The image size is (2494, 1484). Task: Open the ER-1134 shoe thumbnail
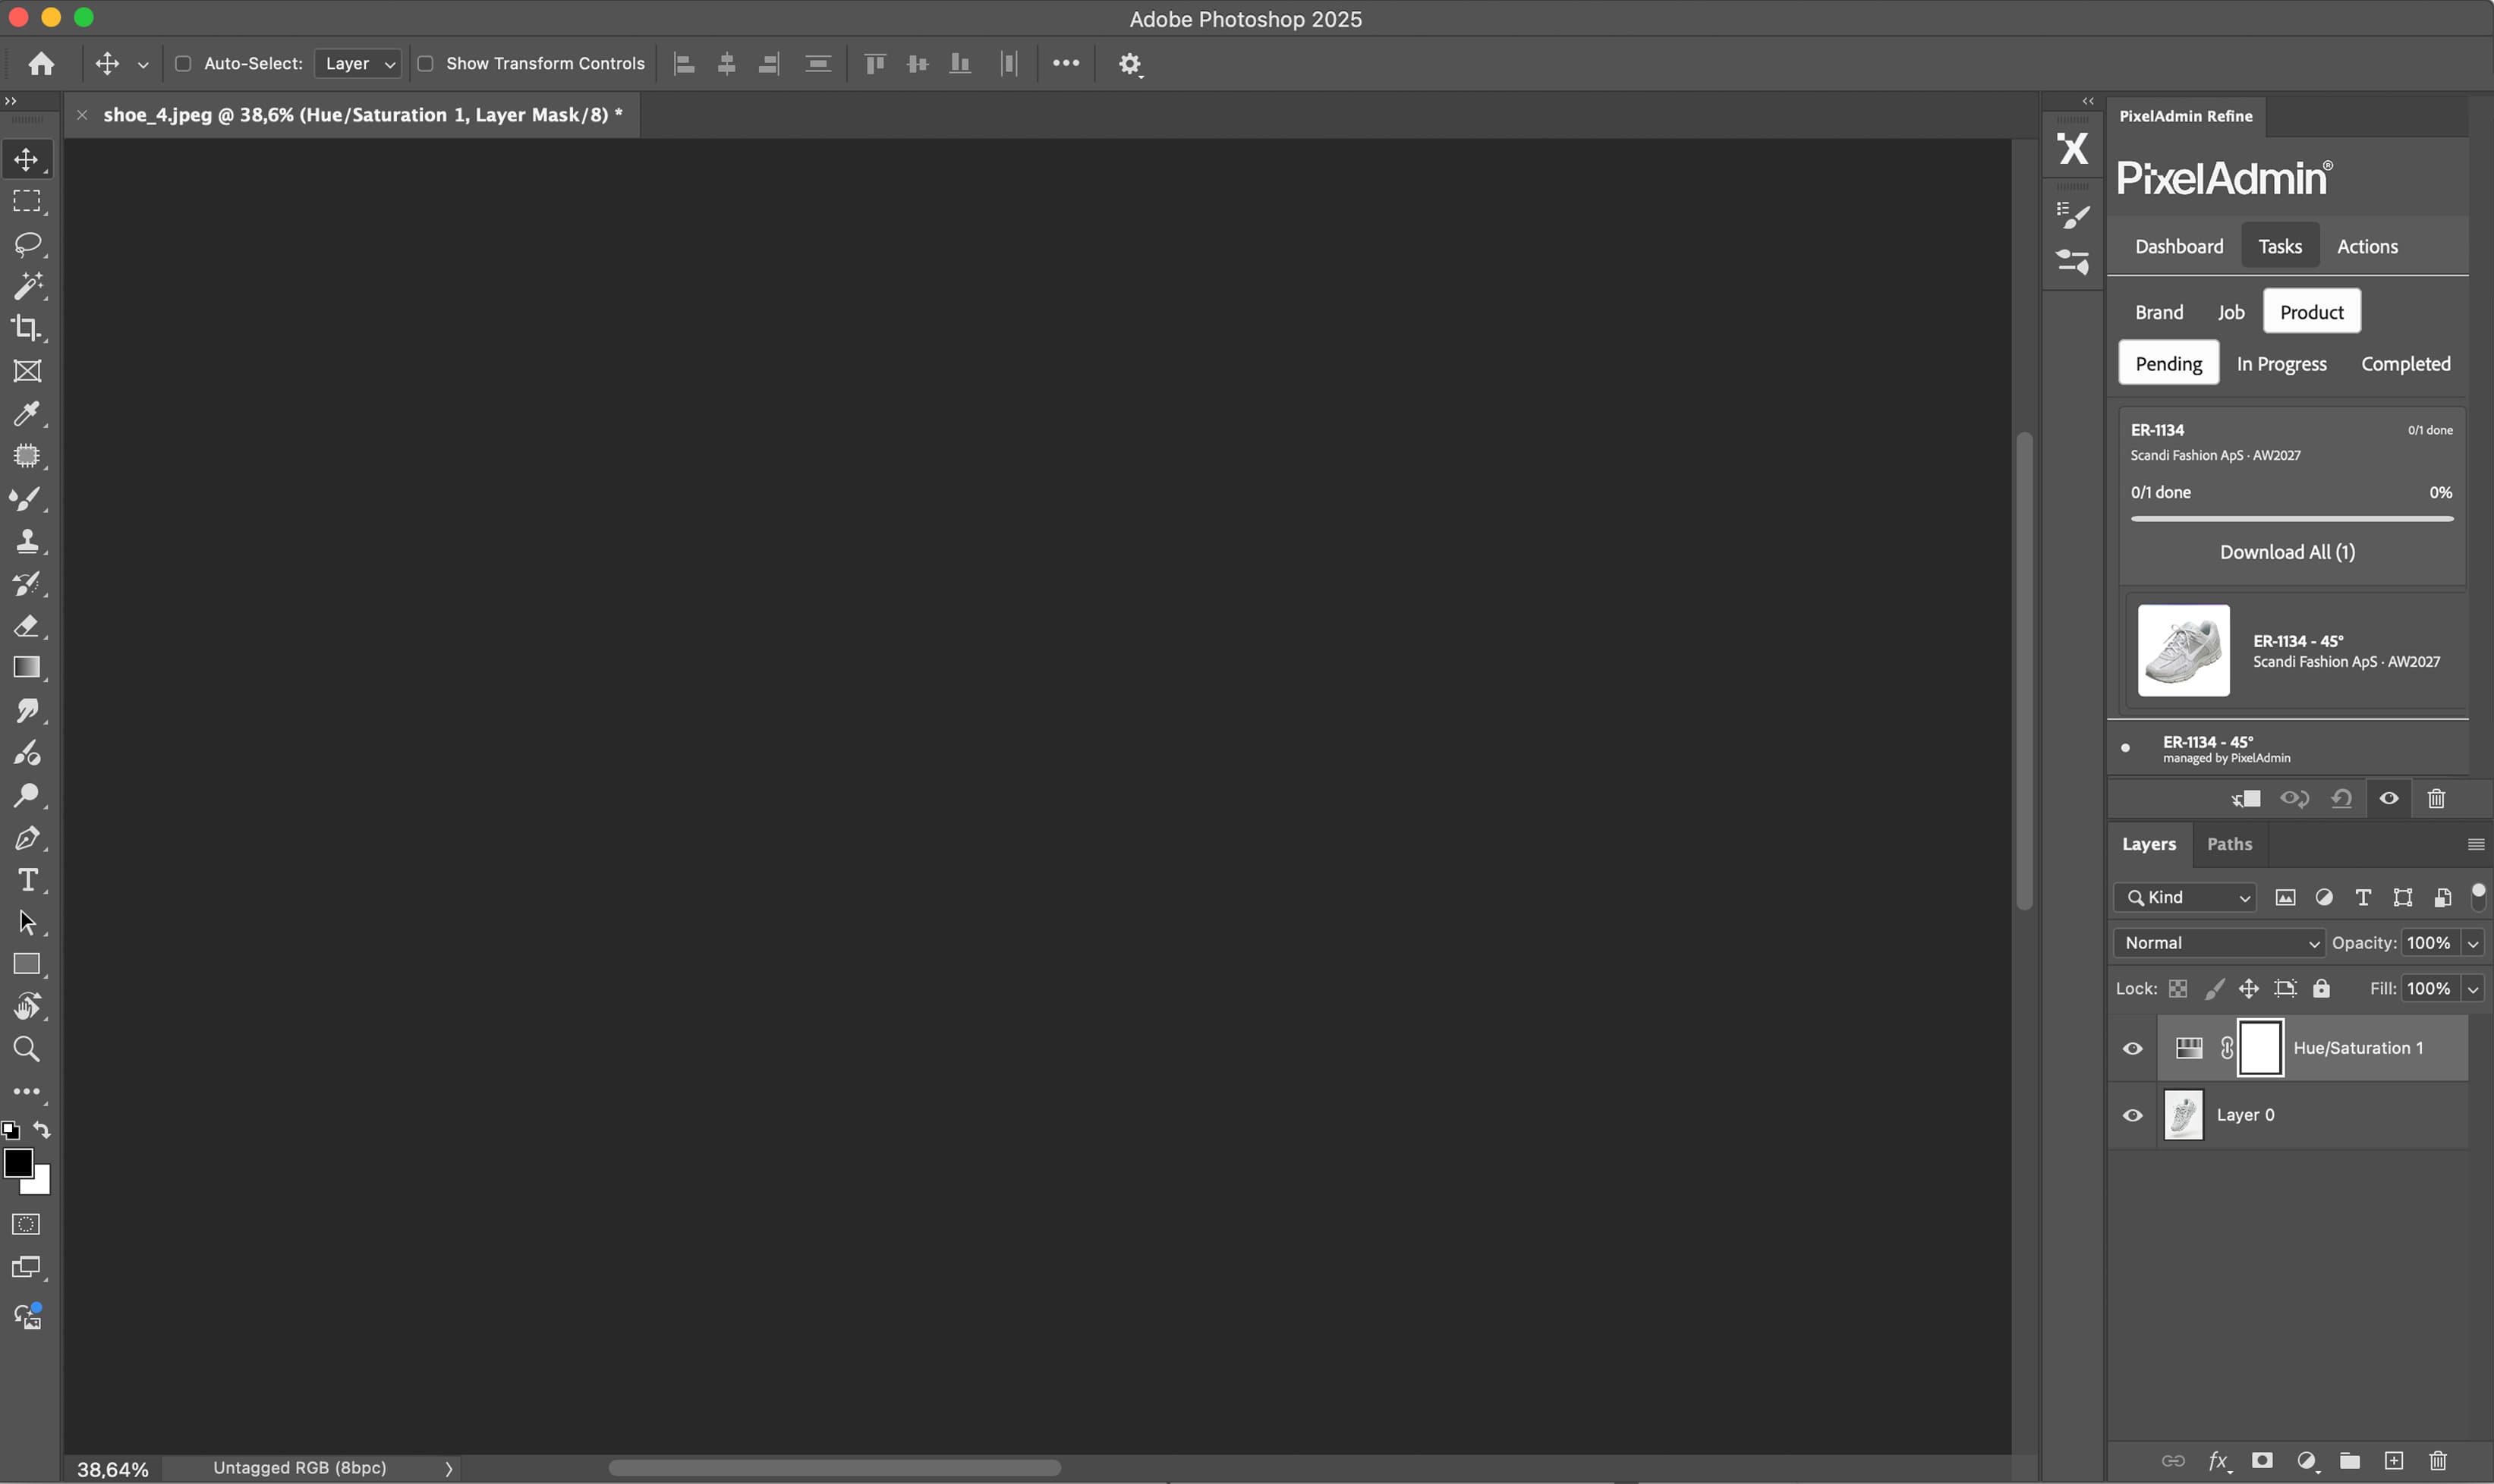2184,650
